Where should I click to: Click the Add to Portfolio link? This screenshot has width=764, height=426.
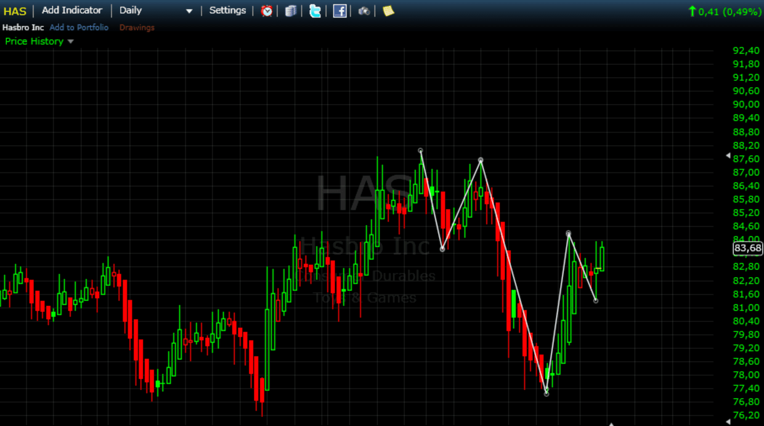click(x=79, y=27)
